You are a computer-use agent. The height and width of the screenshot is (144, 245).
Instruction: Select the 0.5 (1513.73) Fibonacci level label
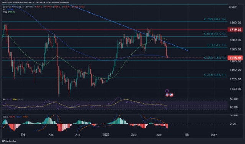coord(217,45)
